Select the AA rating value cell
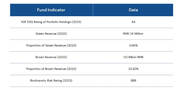The image size is (183, 95). pos(133,22)
